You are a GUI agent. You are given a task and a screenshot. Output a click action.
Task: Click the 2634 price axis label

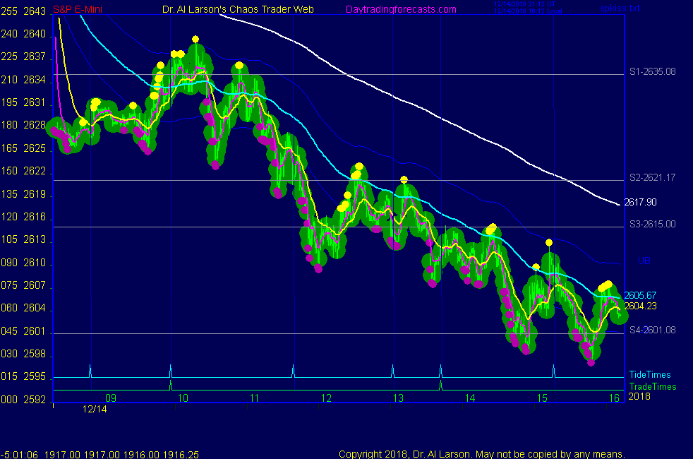35,80
